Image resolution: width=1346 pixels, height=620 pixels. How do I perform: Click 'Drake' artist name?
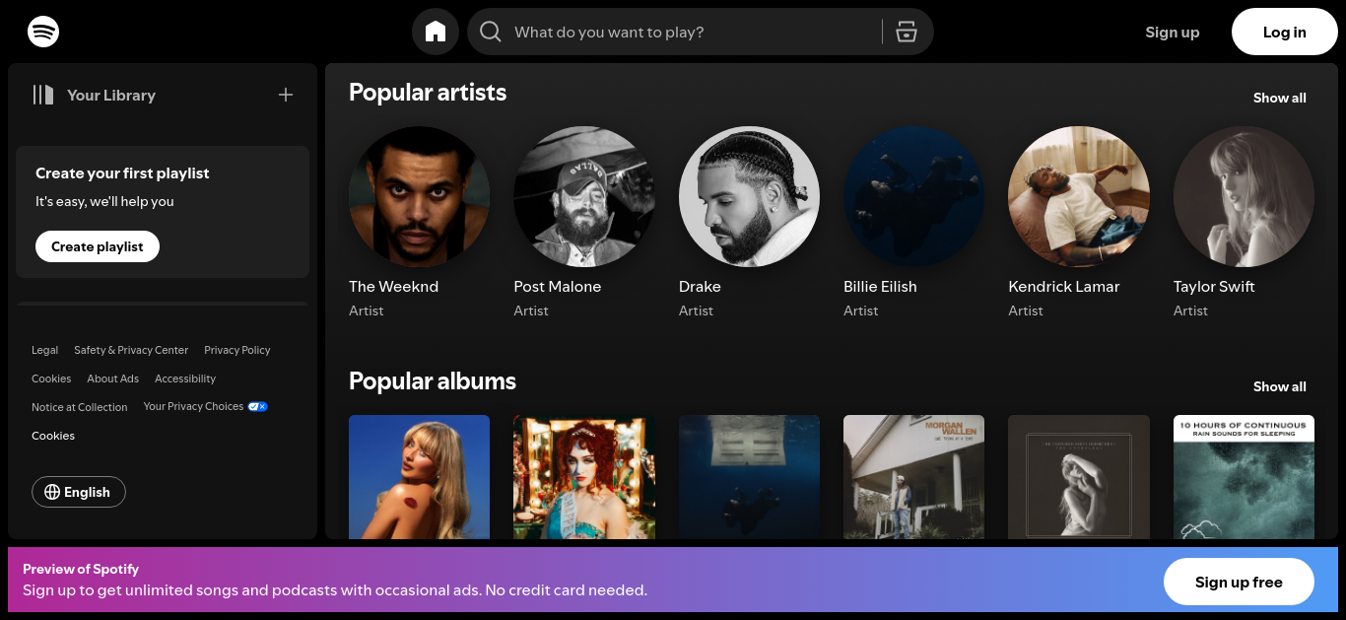(x=700, y=287)
